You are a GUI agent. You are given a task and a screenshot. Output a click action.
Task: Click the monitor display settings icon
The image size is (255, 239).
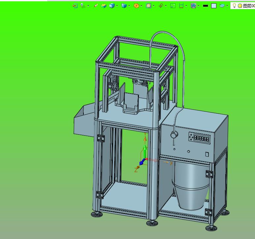coord(193,6)
